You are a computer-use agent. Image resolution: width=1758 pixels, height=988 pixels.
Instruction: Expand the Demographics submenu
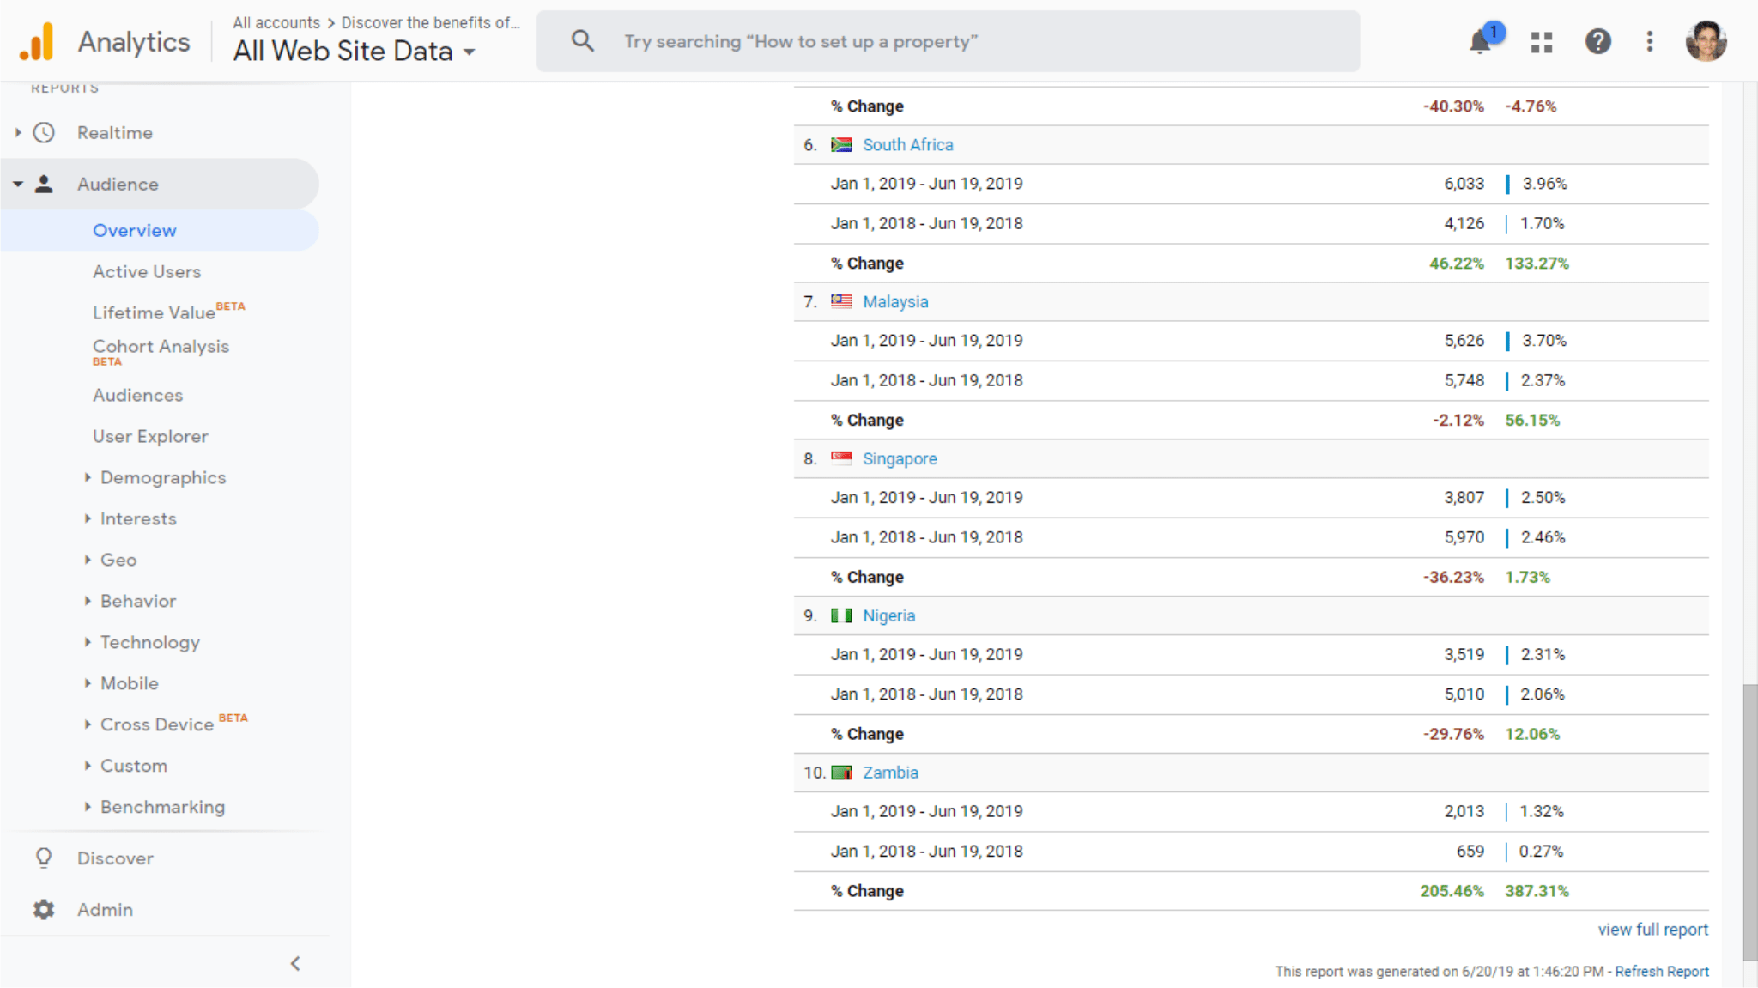[x=88, y=477]
